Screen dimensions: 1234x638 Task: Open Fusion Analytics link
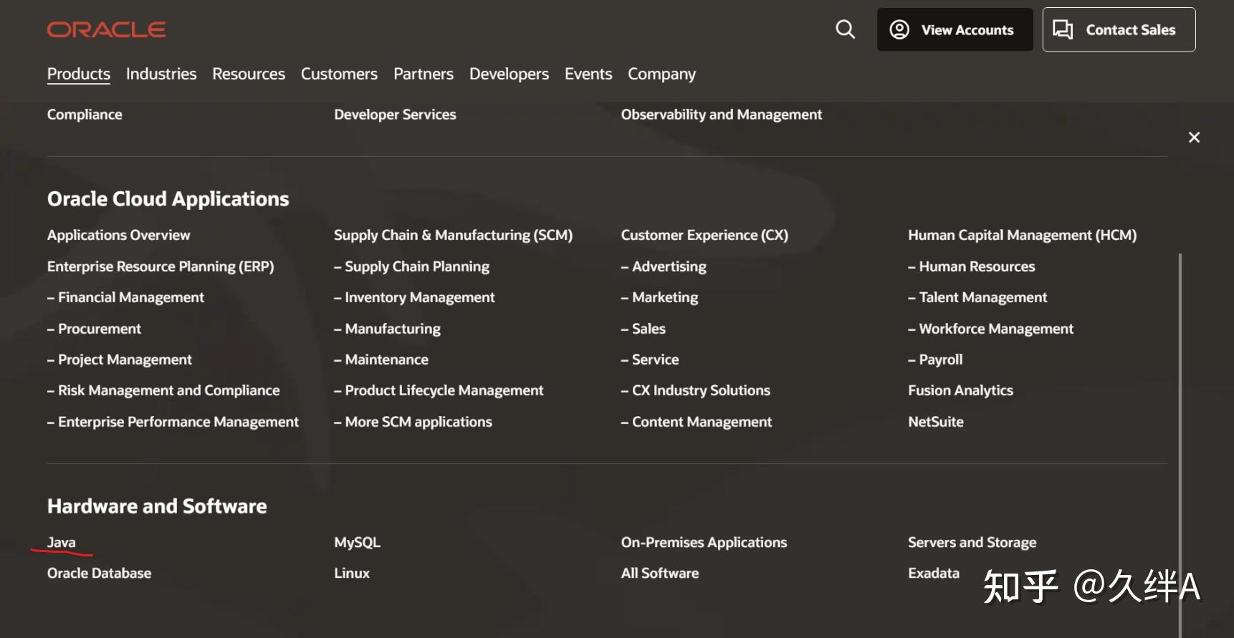point(960,390)
